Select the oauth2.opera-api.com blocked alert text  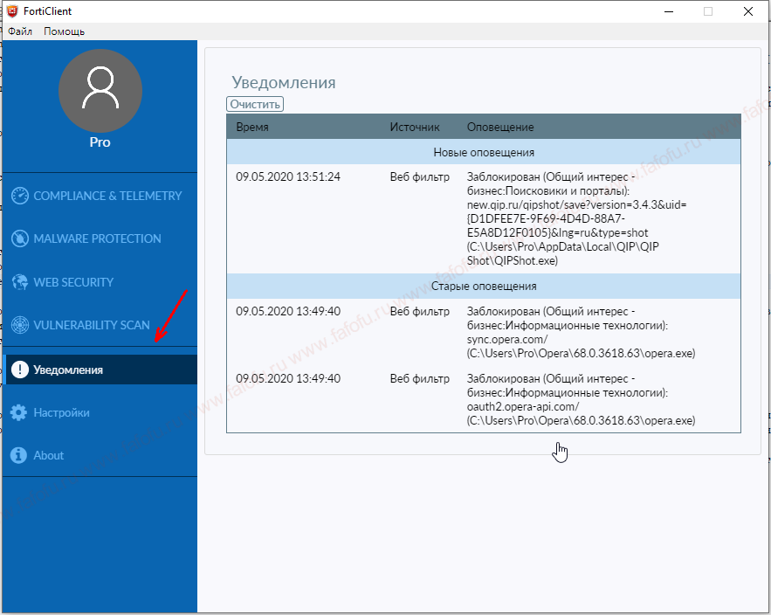click(581, 399)
